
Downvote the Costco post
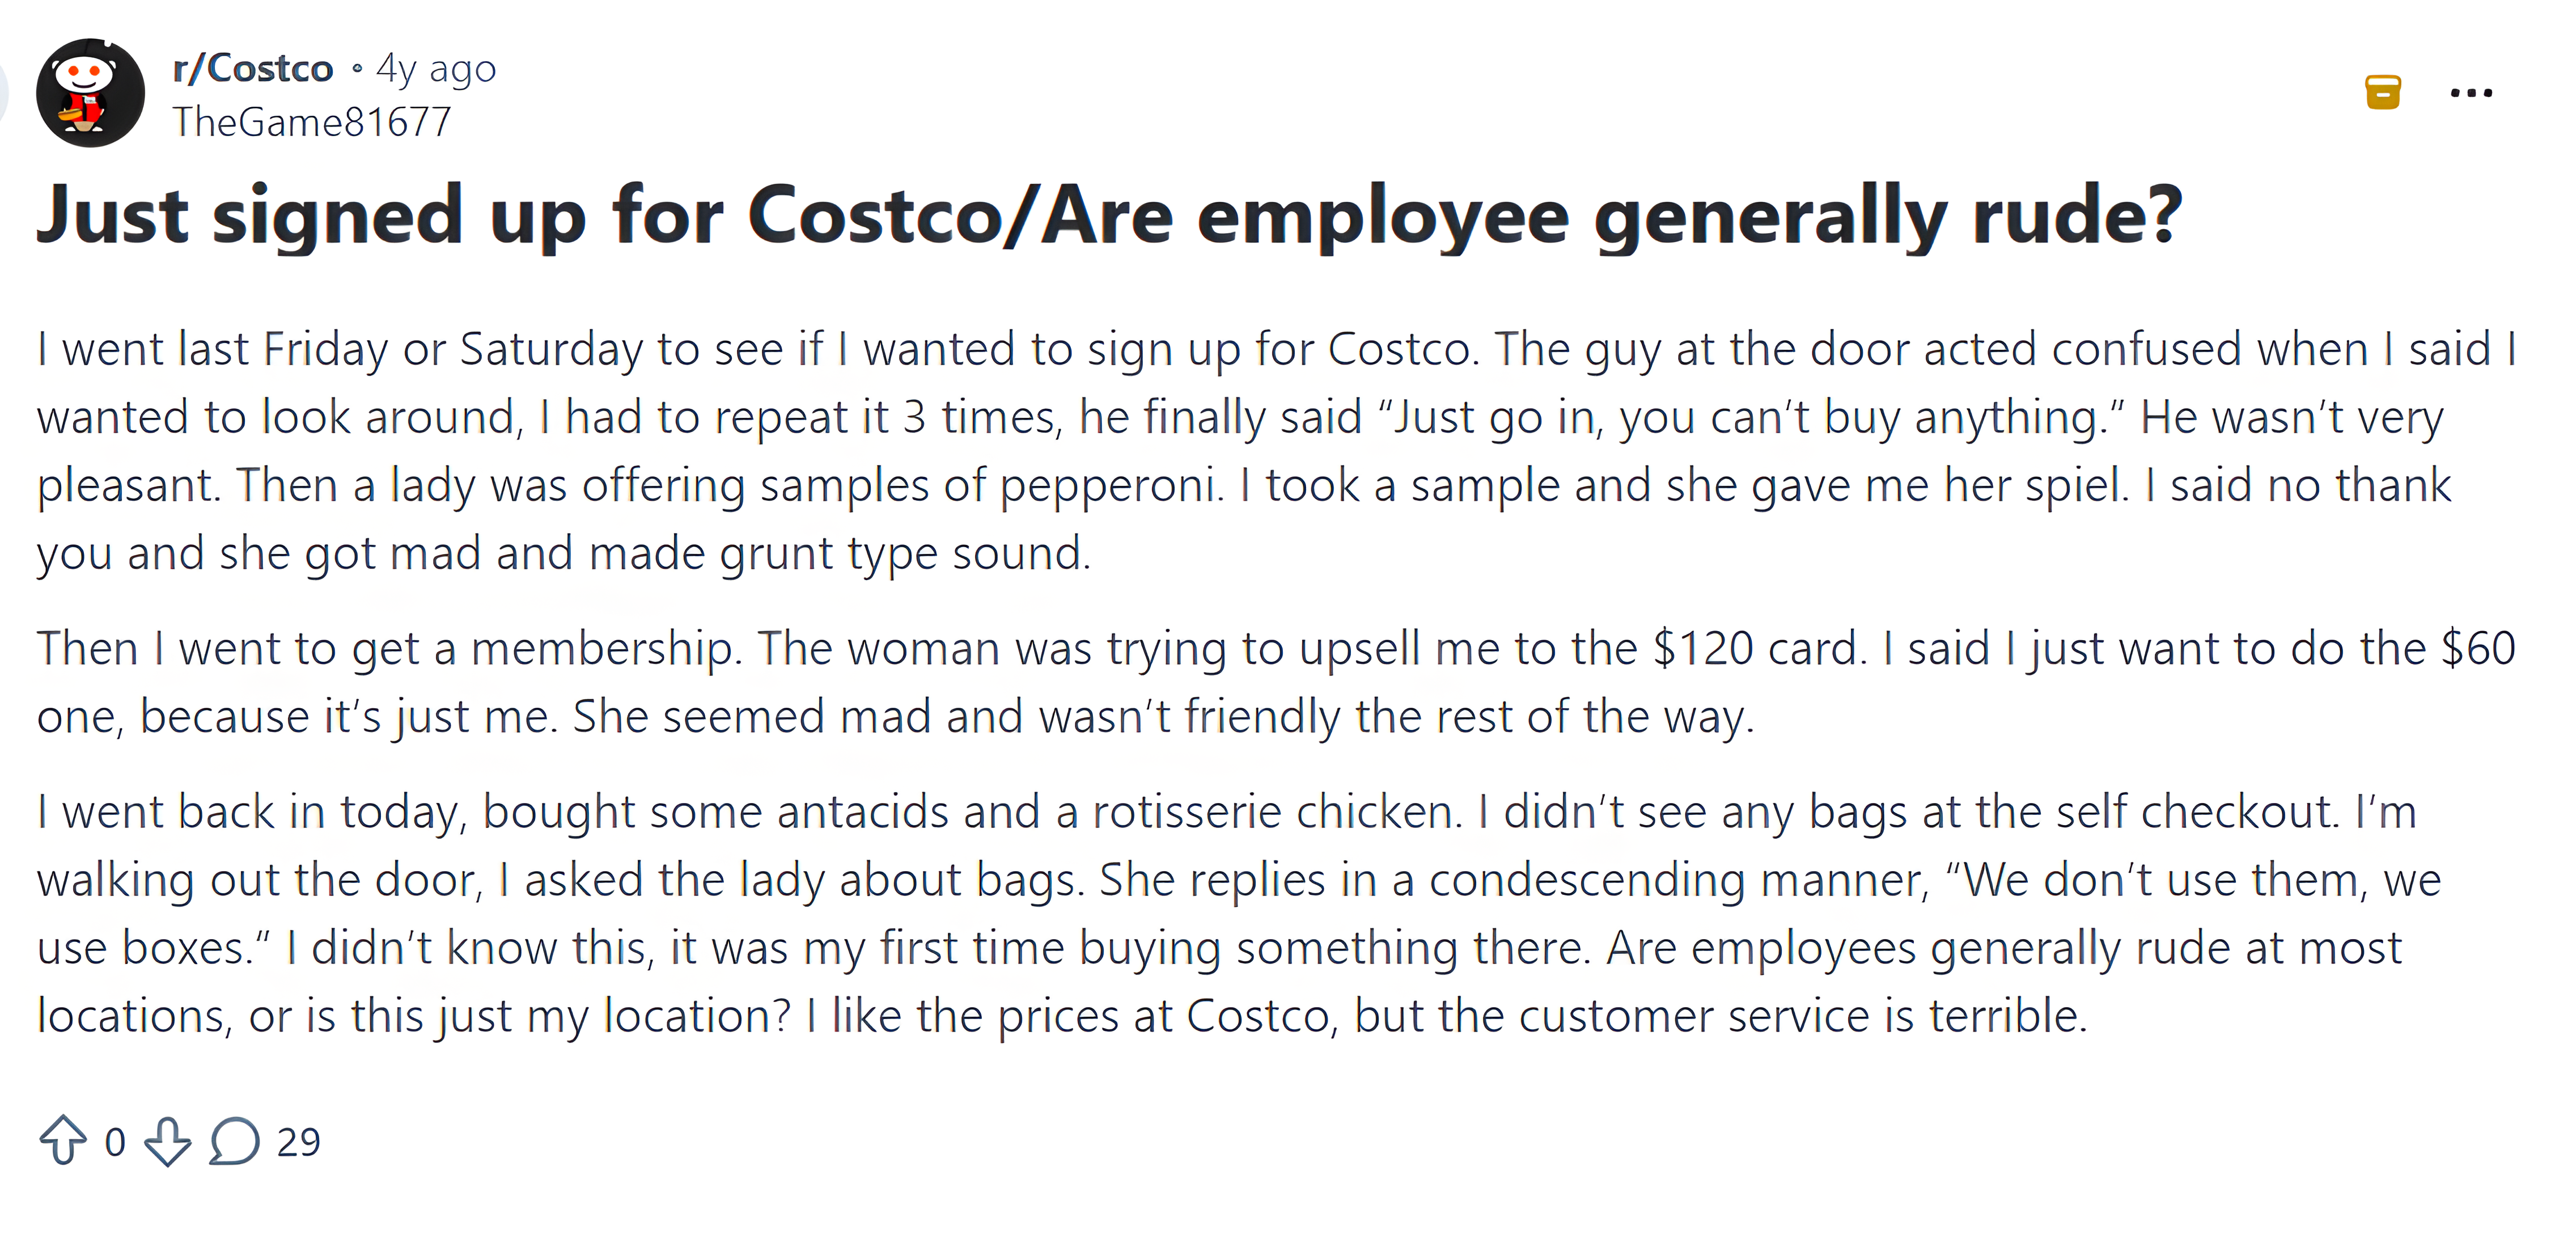pos(167,1141)
